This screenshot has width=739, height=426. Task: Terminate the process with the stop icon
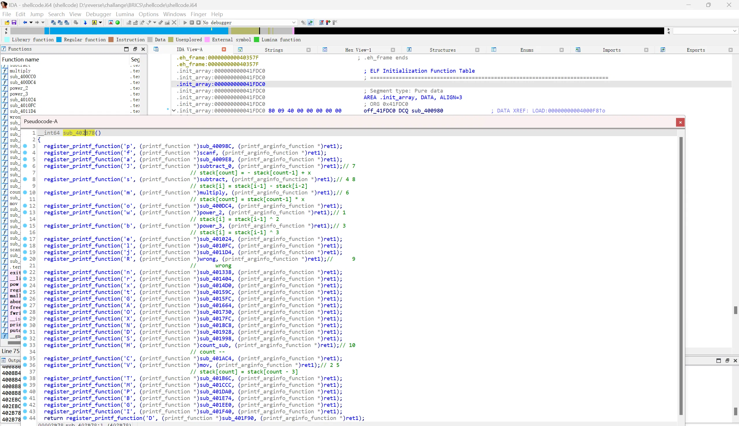pos(198,22)
